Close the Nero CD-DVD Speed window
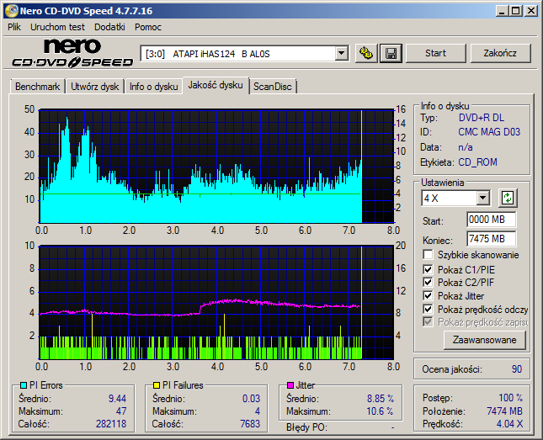Screen dimensions: 543x440 point(531,11)
